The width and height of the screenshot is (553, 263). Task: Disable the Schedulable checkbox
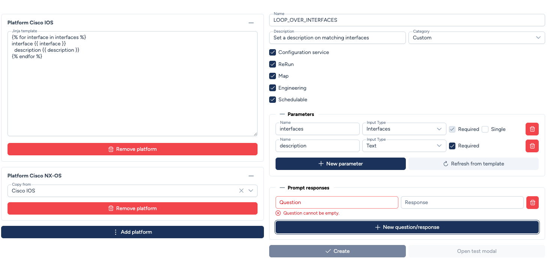273,100
